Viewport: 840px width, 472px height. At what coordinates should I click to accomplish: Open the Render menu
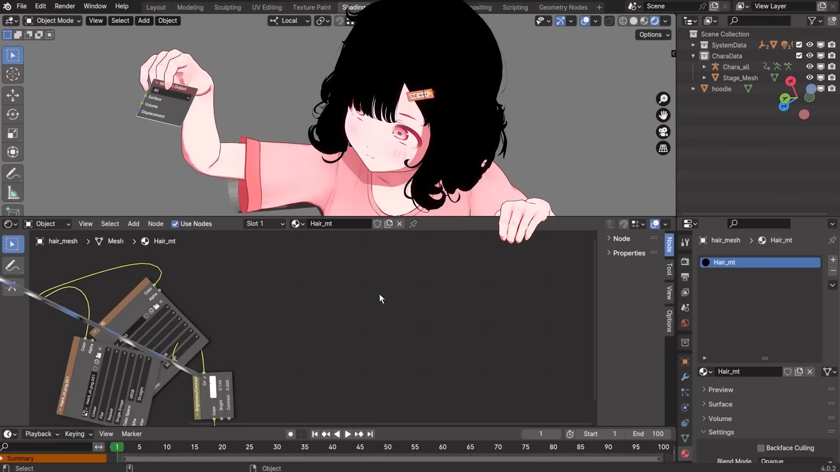point(65,6)
